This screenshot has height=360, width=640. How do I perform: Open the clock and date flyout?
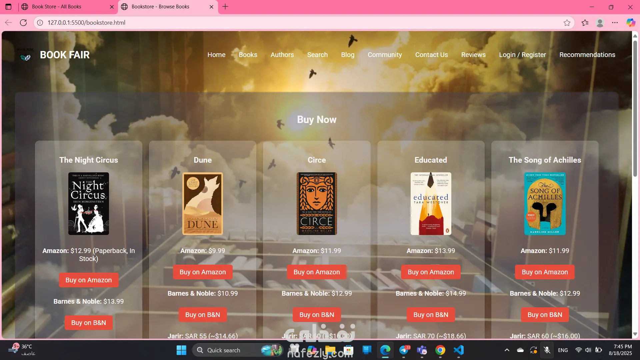pyautogui.click(x=621, y=350)
